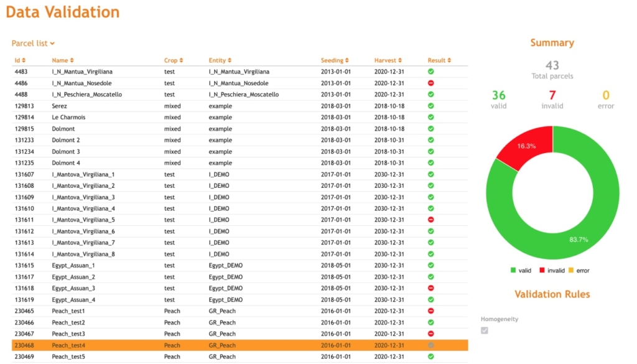637x364 pixels.
Task: Click the invalid icon for I_Mantova_Virgiliana_5
Action: tap(432, 220)
